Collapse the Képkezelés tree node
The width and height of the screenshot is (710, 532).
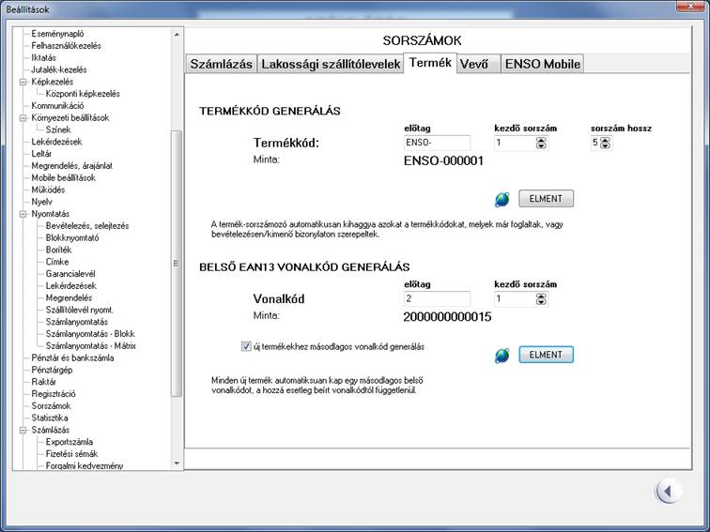tap(23, 82)
